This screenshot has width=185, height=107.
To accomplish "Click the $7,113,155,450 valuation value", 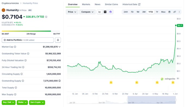I will (x=54, y=60).
